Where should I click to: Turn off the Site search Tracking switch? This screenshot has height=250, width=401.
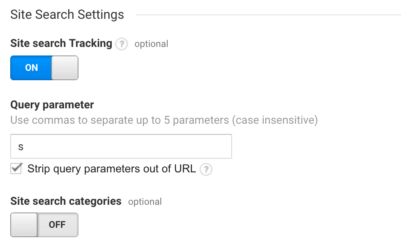44,68
